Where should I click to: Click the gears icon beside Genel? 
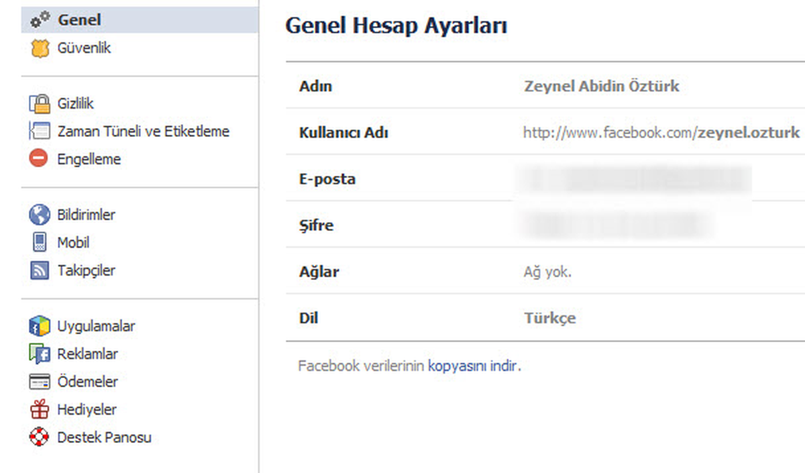pyautogui.click(x=40, y=20)
